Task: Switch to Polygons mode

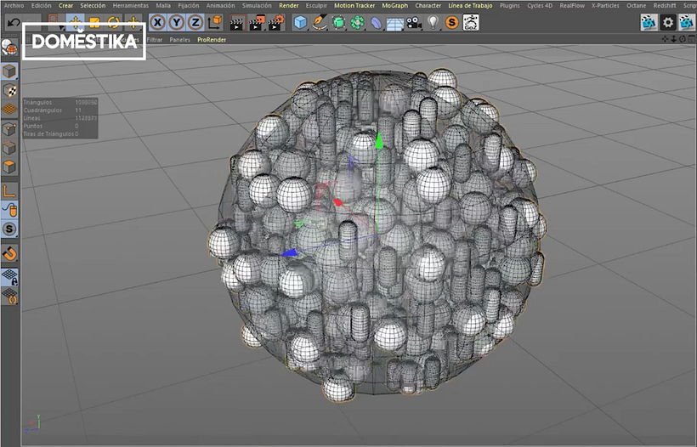Action: coord(10,167)
